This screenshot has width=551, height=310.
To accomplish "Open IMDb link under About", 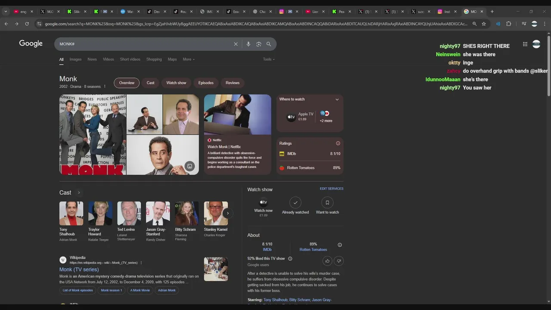I will pyautogui.click(x=267, y=250).
